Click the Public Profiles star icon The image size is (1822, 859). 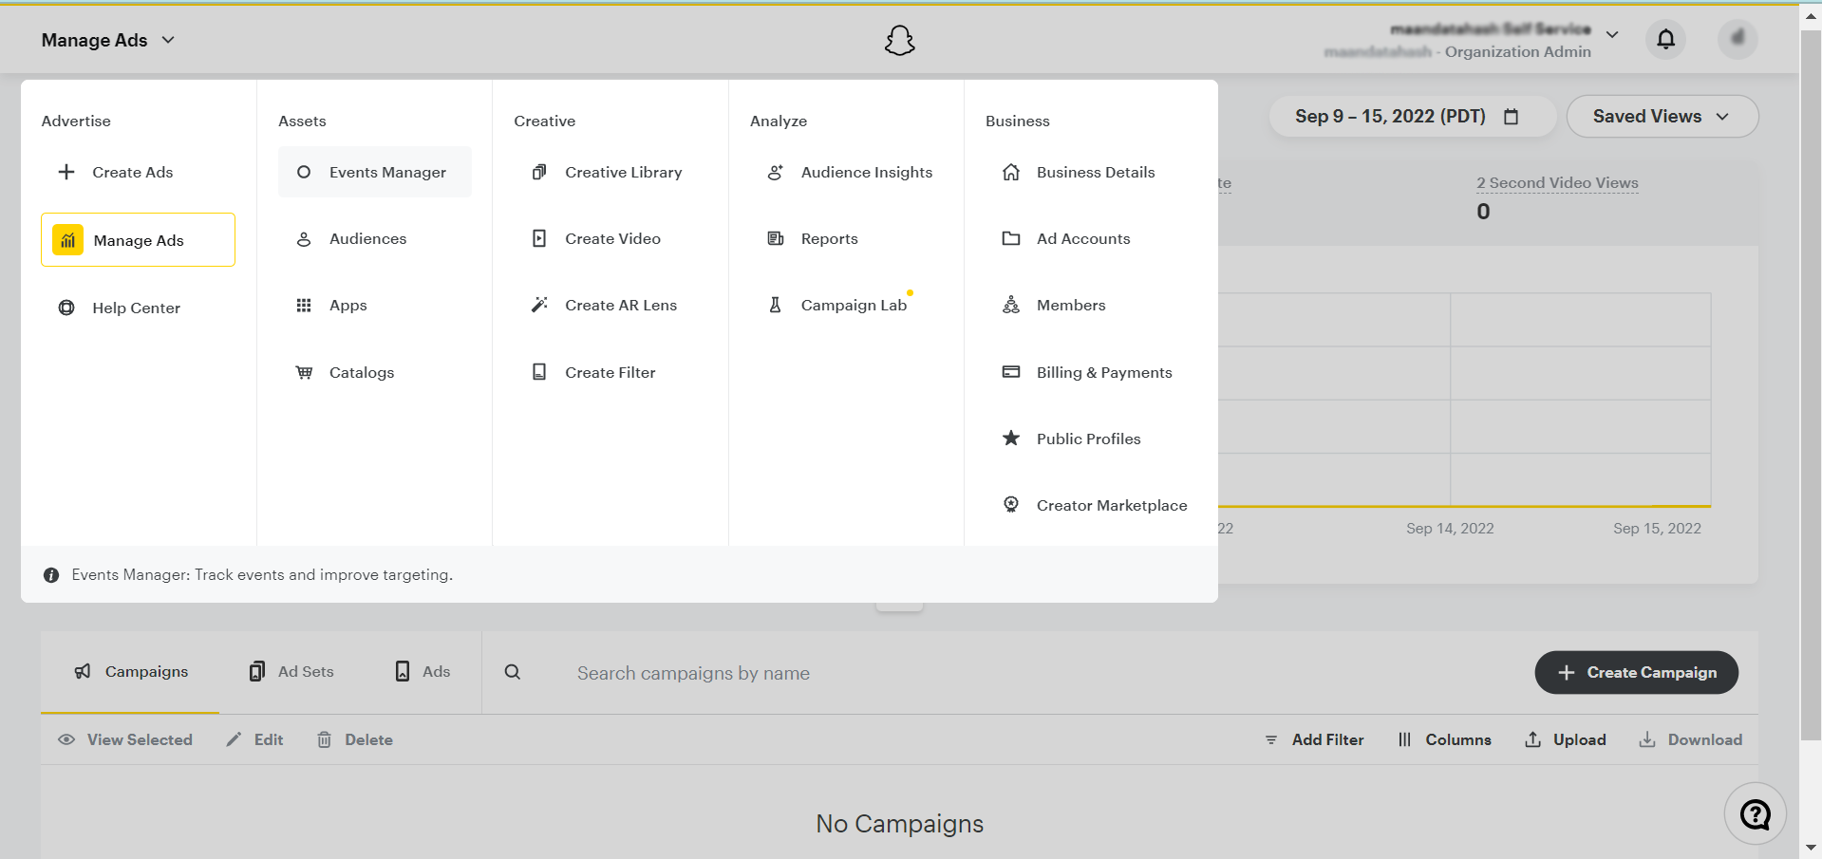click(1011, 439)
